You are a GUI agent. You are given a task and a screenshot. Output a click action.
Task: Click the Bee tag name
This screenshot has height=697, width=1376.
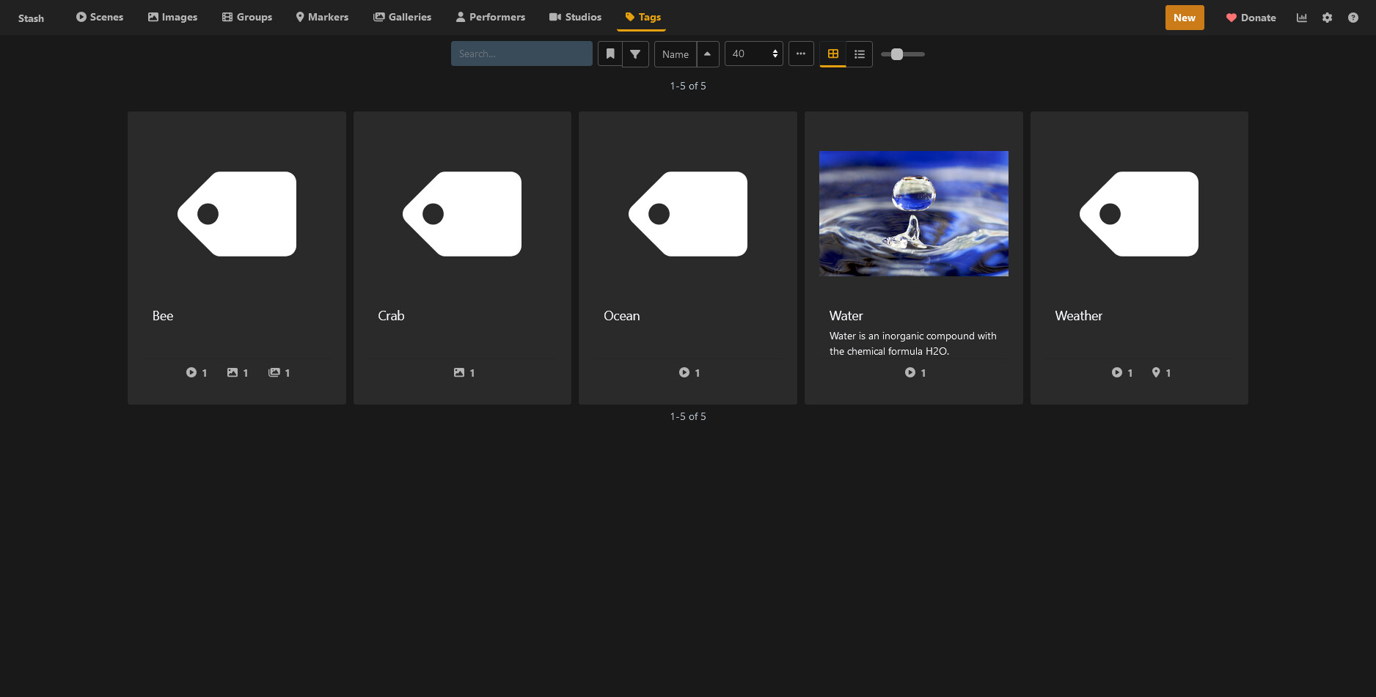click(163, 316)
